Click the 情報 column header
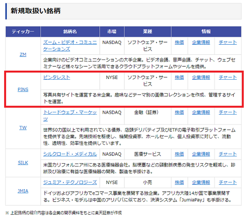Screen dimensions: 246x218 click(x=206, y=31)
